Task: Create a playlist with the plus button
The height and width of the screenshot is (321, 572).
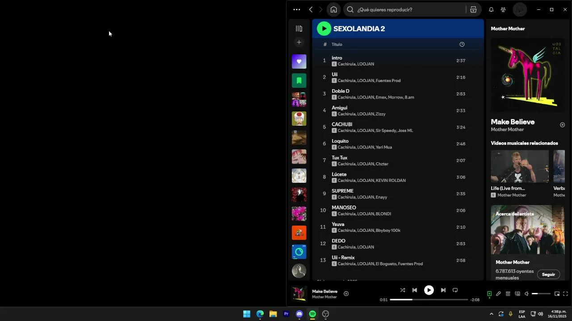Action: pyautogui.click(x=299, y=42)
